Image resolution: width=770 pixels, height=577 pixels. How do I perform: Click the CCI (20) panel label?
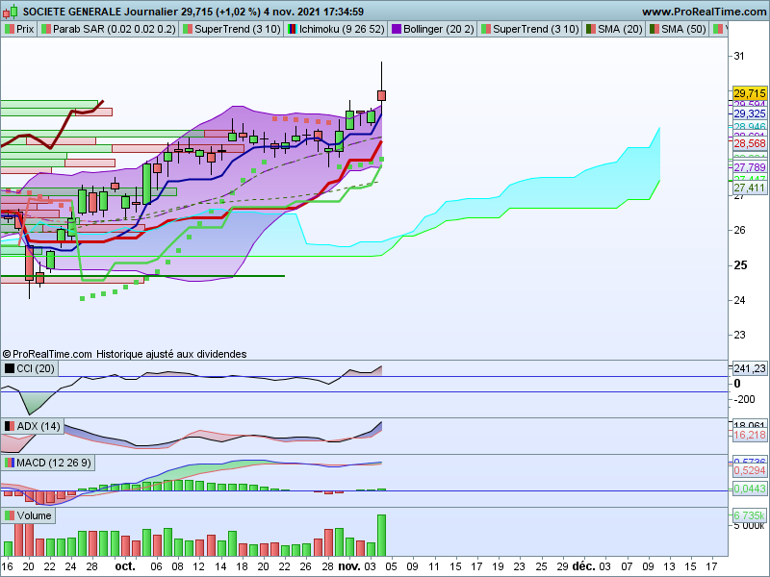point(30,368)
